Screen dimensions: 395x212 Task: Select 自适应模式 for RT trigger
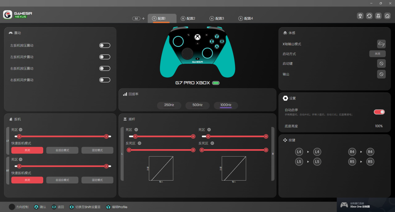tap(62, 180)
